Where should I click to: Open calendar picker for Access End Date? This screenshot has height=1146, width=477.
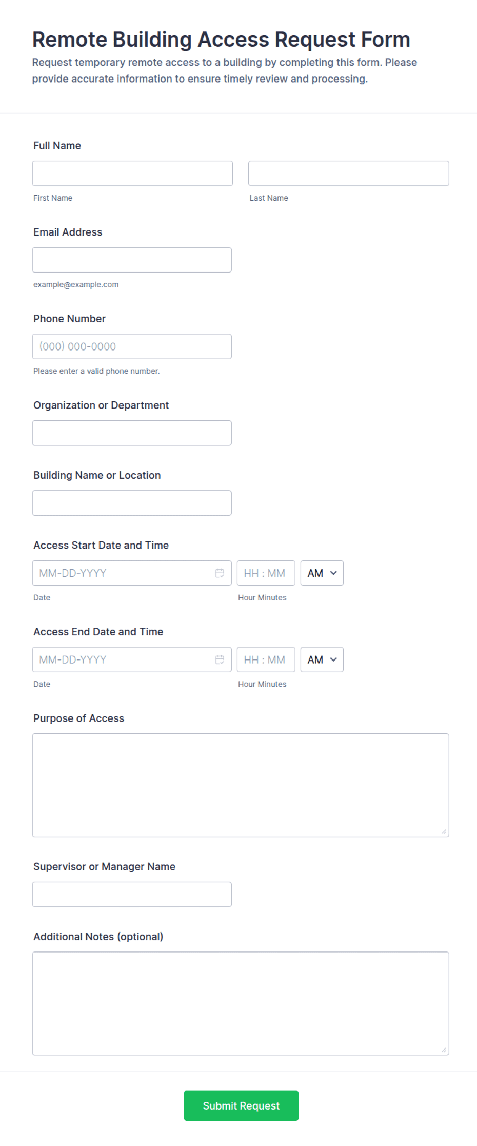coord(220,659)
